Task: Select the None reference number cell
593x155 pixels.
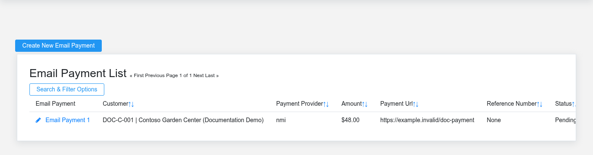Action: (494, 120)
